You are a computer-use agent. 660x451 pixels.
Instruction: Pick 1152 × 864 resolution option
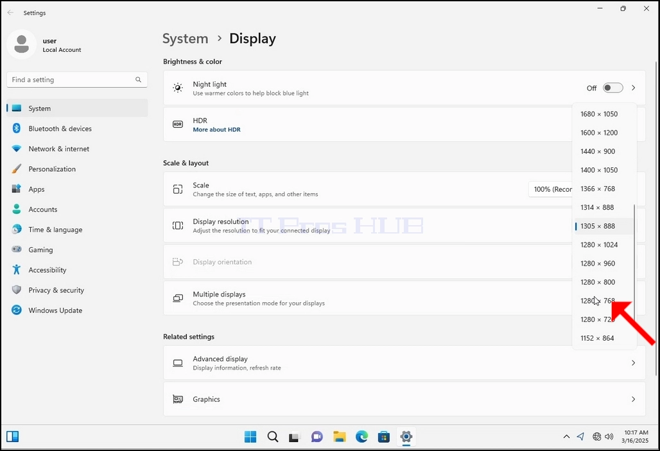coord(604,338)
